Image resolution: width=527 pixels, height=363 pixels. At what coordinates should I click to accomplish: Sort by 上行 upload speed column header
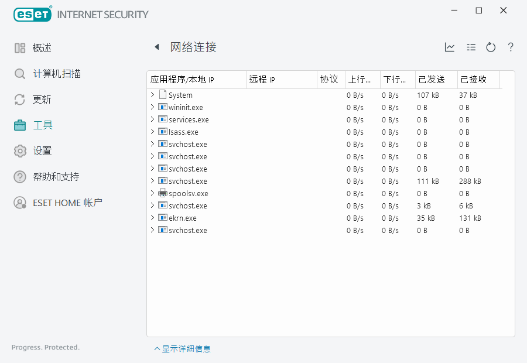point(362,80)
